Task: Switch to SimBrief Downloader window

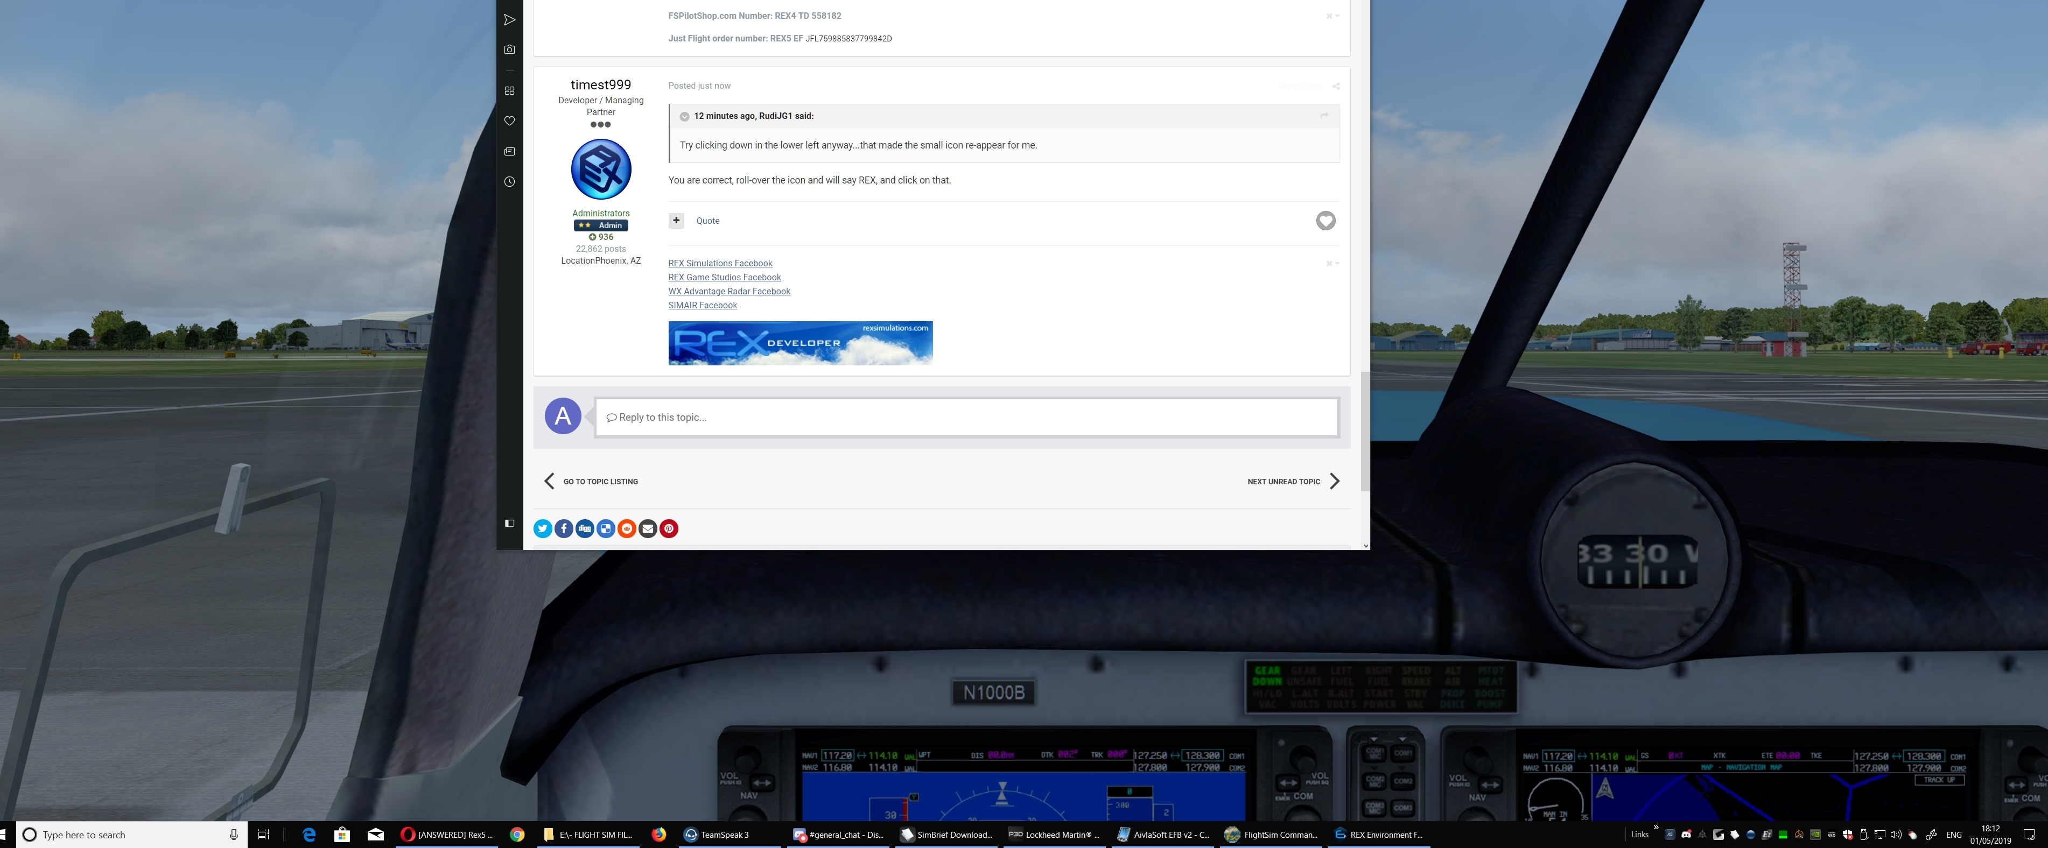Action: 947,835
